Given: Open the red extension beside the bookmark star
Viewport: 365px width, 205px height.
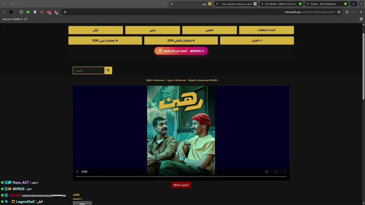Looking at the screenshot, I should [56, 12].
